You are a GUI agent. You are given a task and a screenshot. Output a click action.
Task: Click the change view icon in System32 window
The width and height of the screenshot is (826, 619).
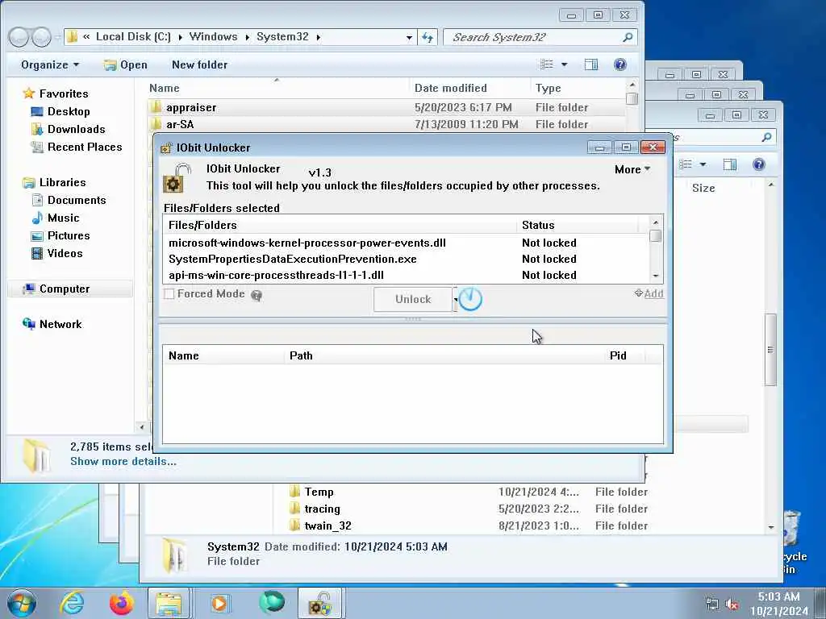click(547, 64)
